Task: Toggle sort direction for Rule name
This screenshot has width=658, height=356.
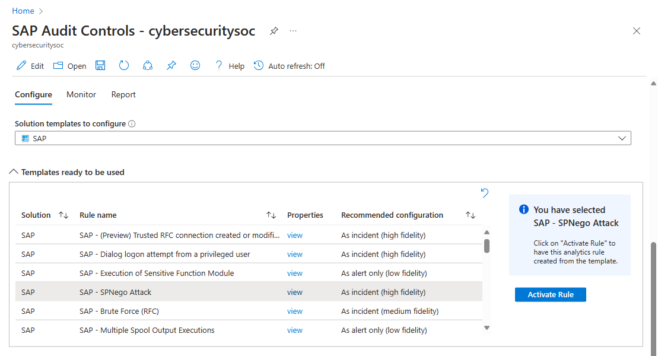Action: pos(271,215)
